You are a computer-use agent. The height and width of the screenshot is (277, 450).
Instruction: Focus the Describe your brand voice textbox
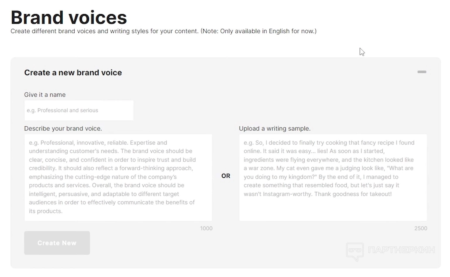point(118,177)
